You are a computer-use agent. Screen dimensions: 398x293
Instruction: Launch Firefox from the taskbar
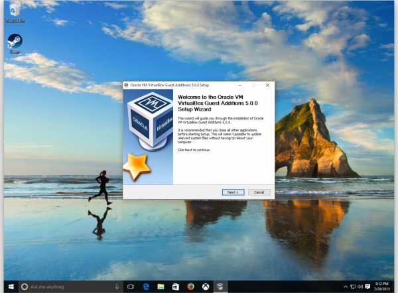point(190,286)
